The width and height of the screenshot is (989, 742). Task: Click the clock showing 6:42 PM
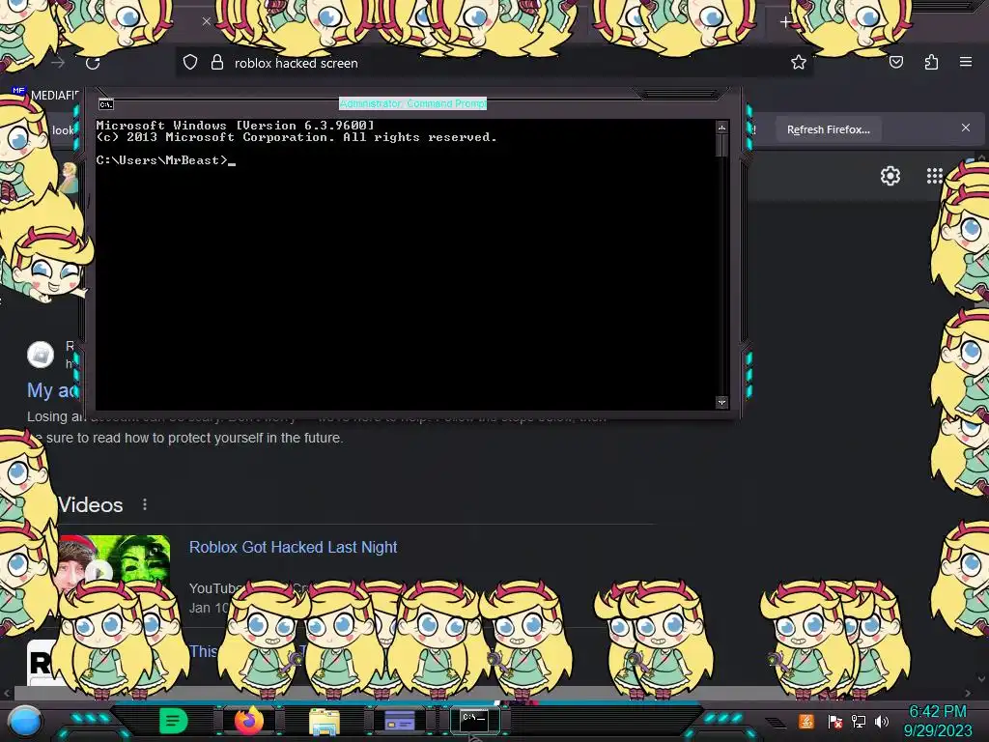pos(938,712)
